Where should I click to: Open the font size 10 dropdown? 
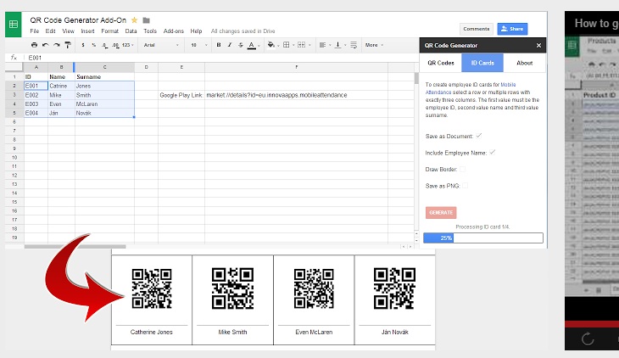point(199,45)
